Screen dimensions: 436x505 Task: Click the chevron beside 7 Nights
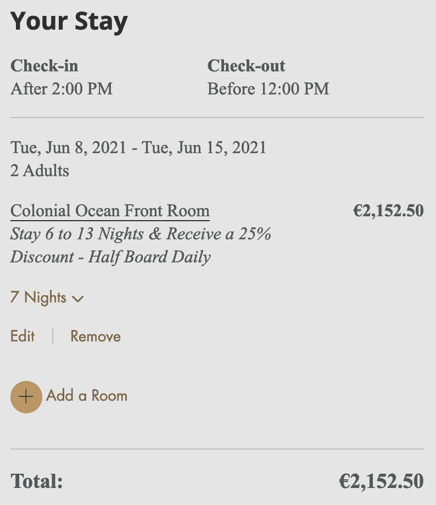(x=78, y=299)
